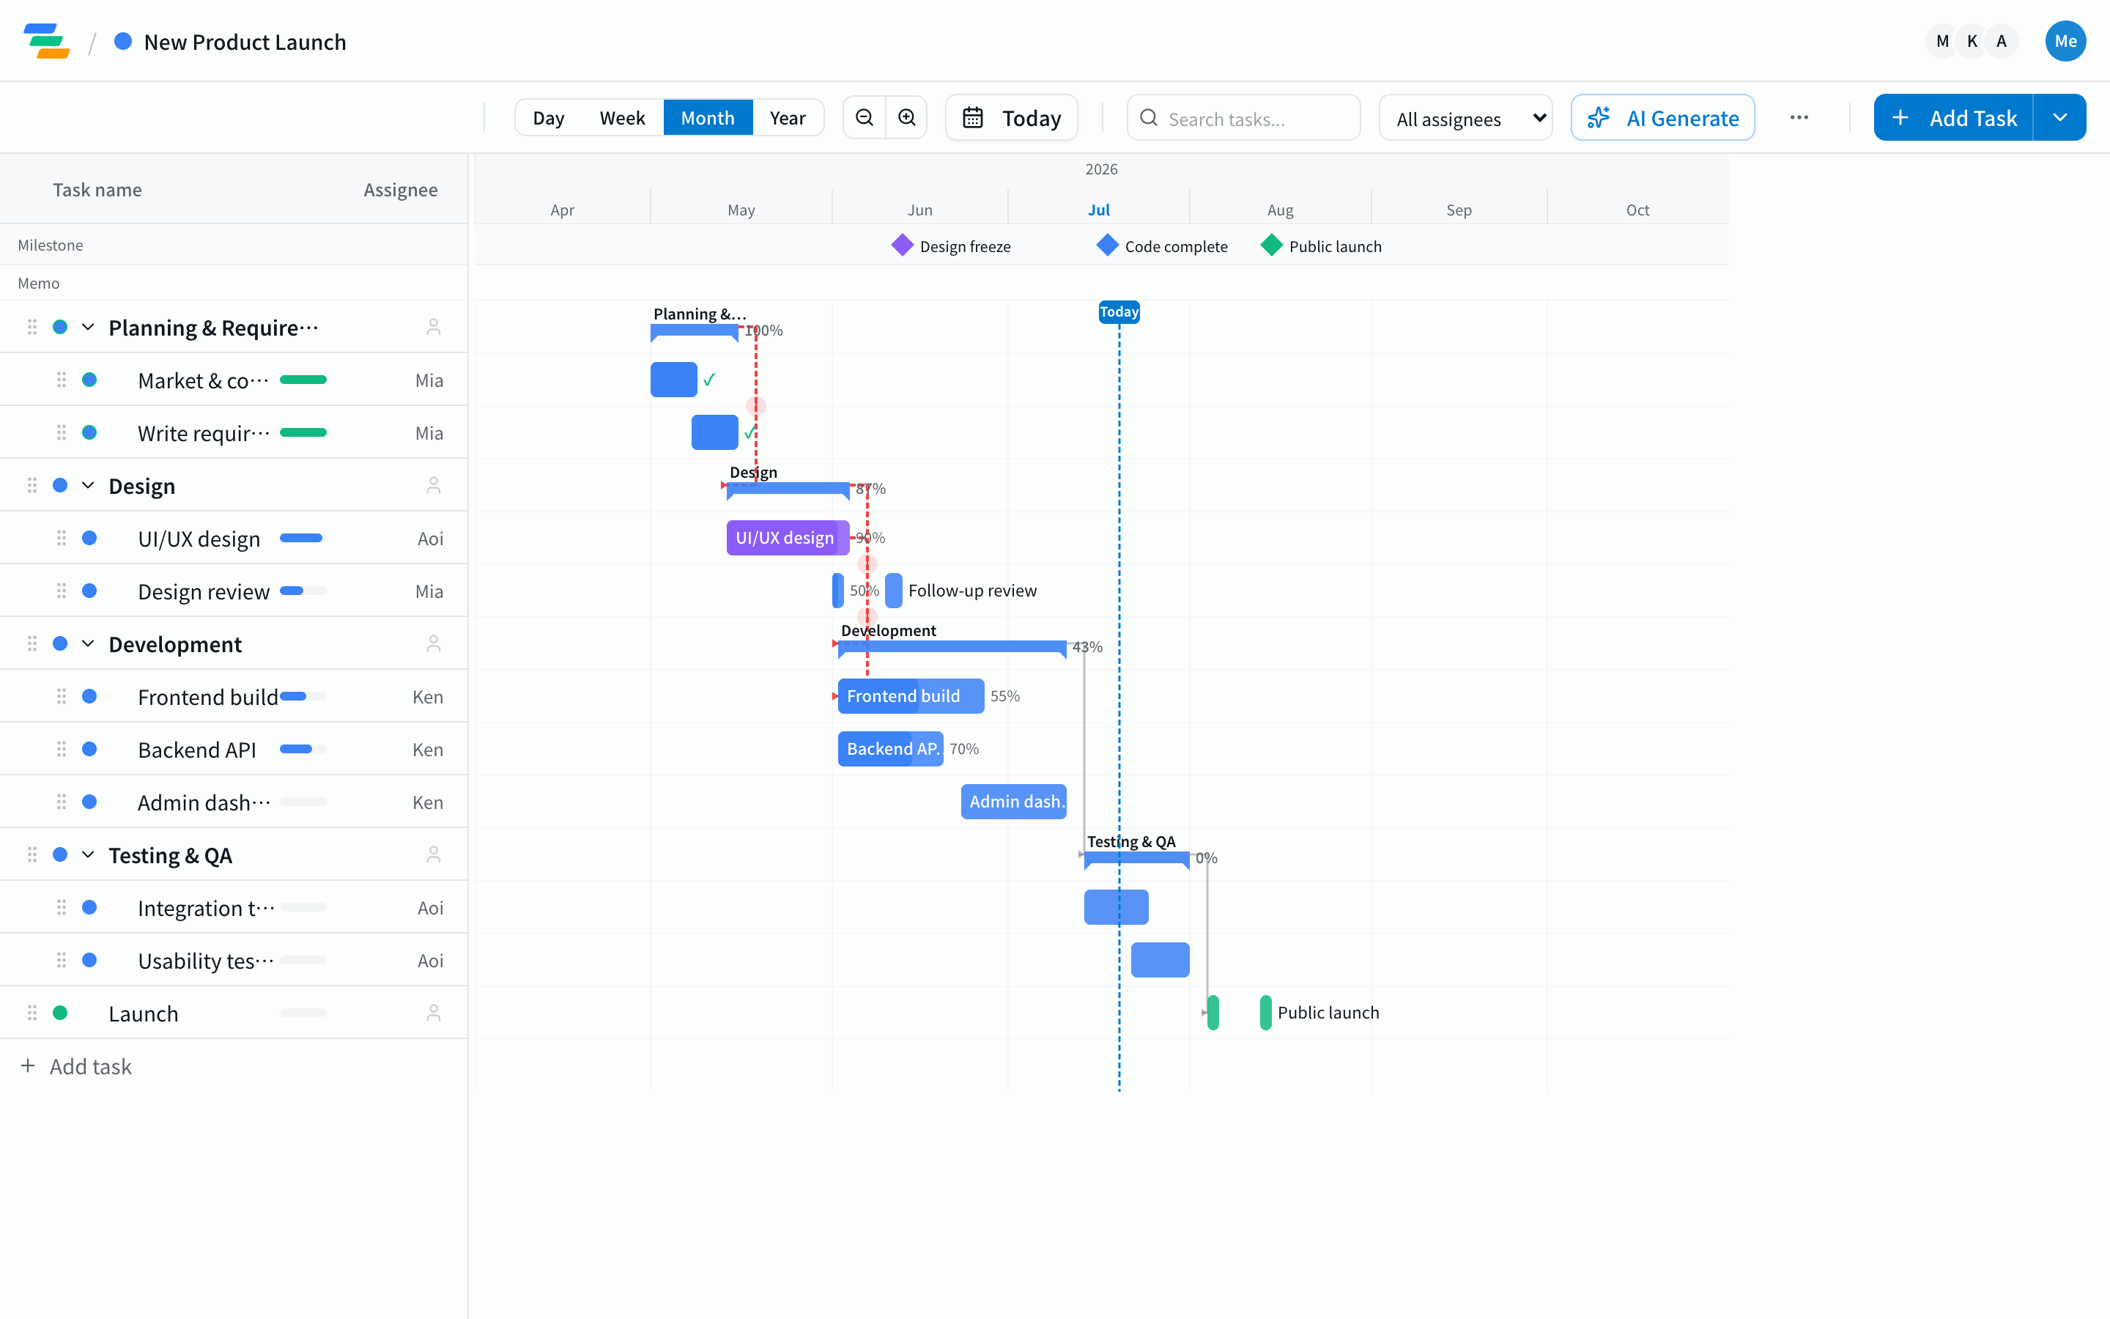Image resolution: width=2110 pixels, height=1319 pixels.
Task: Click the green Launch bar in timeline
Action: point(1213,1013)
